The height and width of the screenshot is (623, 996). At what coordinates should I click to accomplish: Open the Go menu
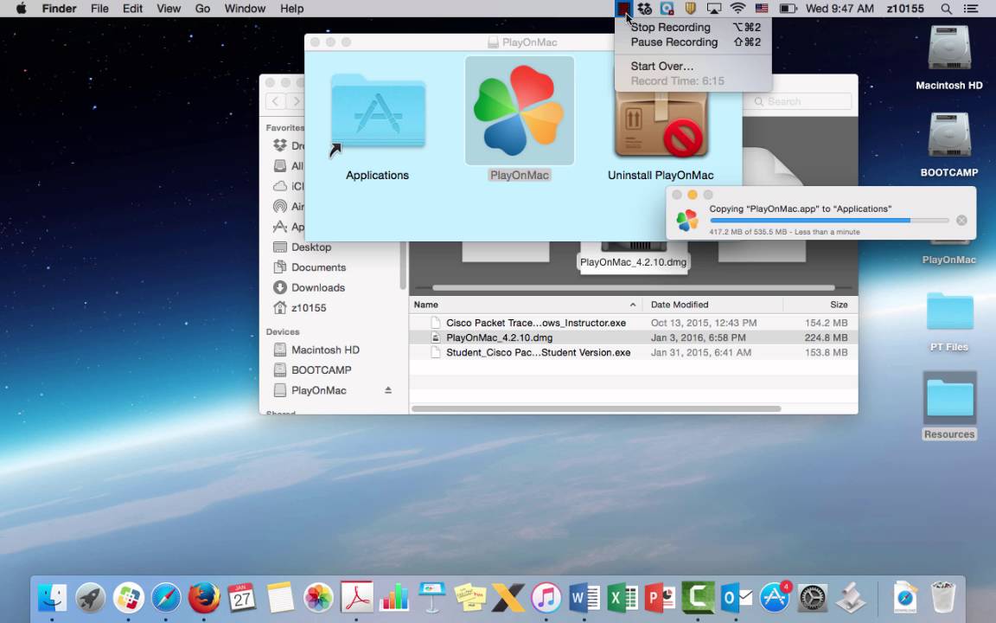tap(202, 9)
